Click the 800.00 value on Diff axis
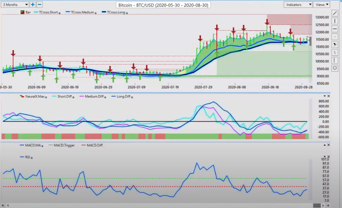342x208 pixels. [324, 101]
